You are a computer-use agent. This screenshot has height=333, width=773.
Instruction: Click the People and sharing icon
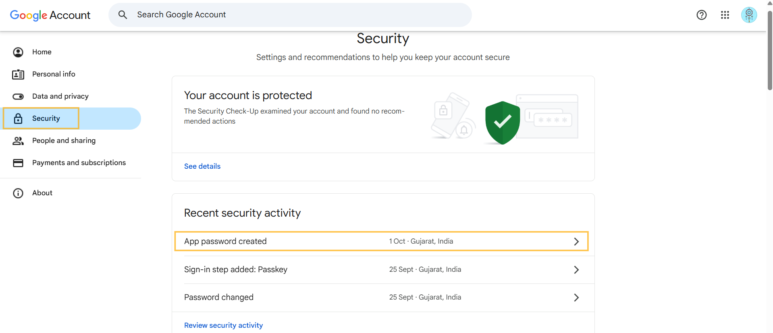(x=18, y=141)
